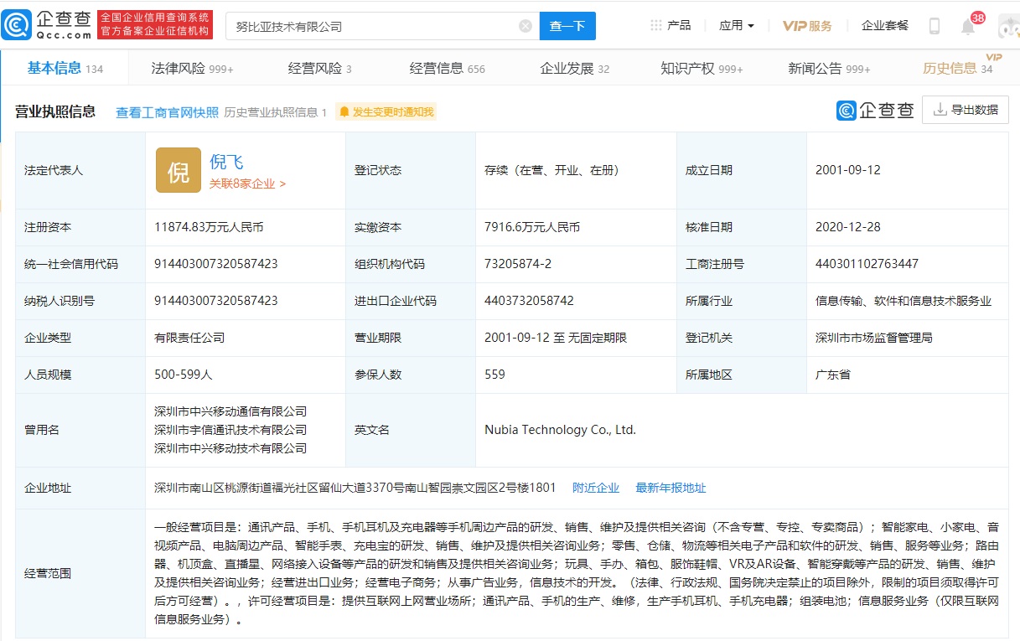Select the organization code 73205874-2
Viewport: 1020px width, 641px height.
click(518, 264)
